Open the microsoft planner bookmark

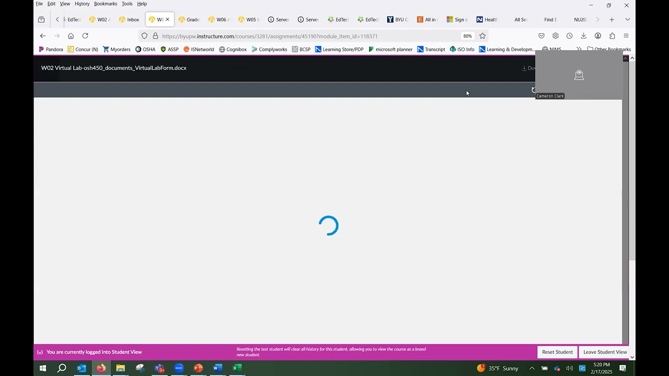390,50
